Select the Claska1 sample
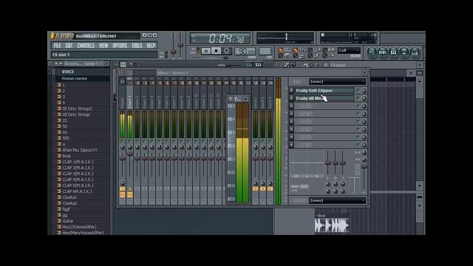Screen dimensions: 473x266 69,197
